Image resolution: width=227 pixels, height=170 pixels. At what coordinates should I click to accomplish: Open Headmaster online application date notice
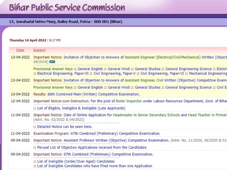click(145, 115)
